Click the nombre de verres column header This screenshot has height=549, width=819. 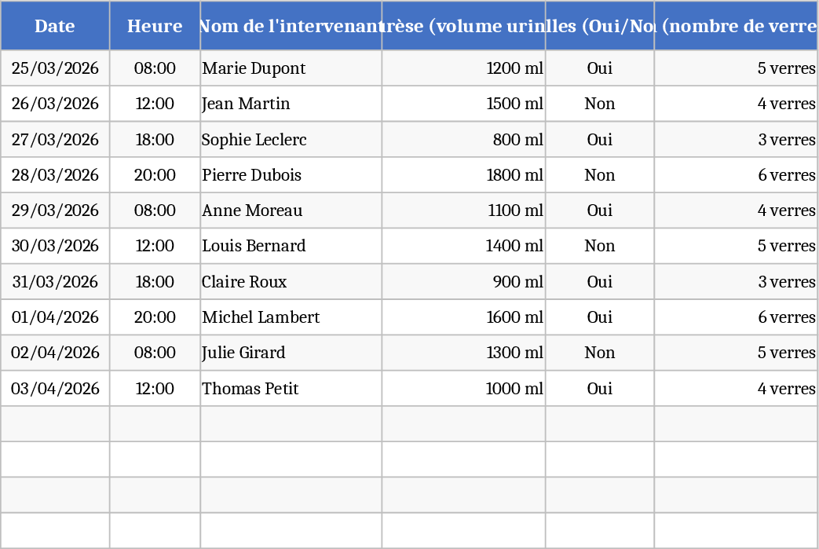tap(736, 26)
